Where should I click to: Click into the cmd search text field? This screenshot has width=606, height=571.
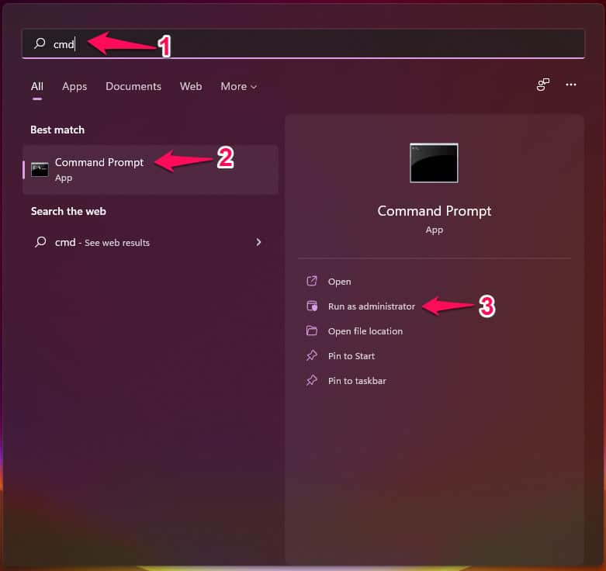click(x=303, y=43)
